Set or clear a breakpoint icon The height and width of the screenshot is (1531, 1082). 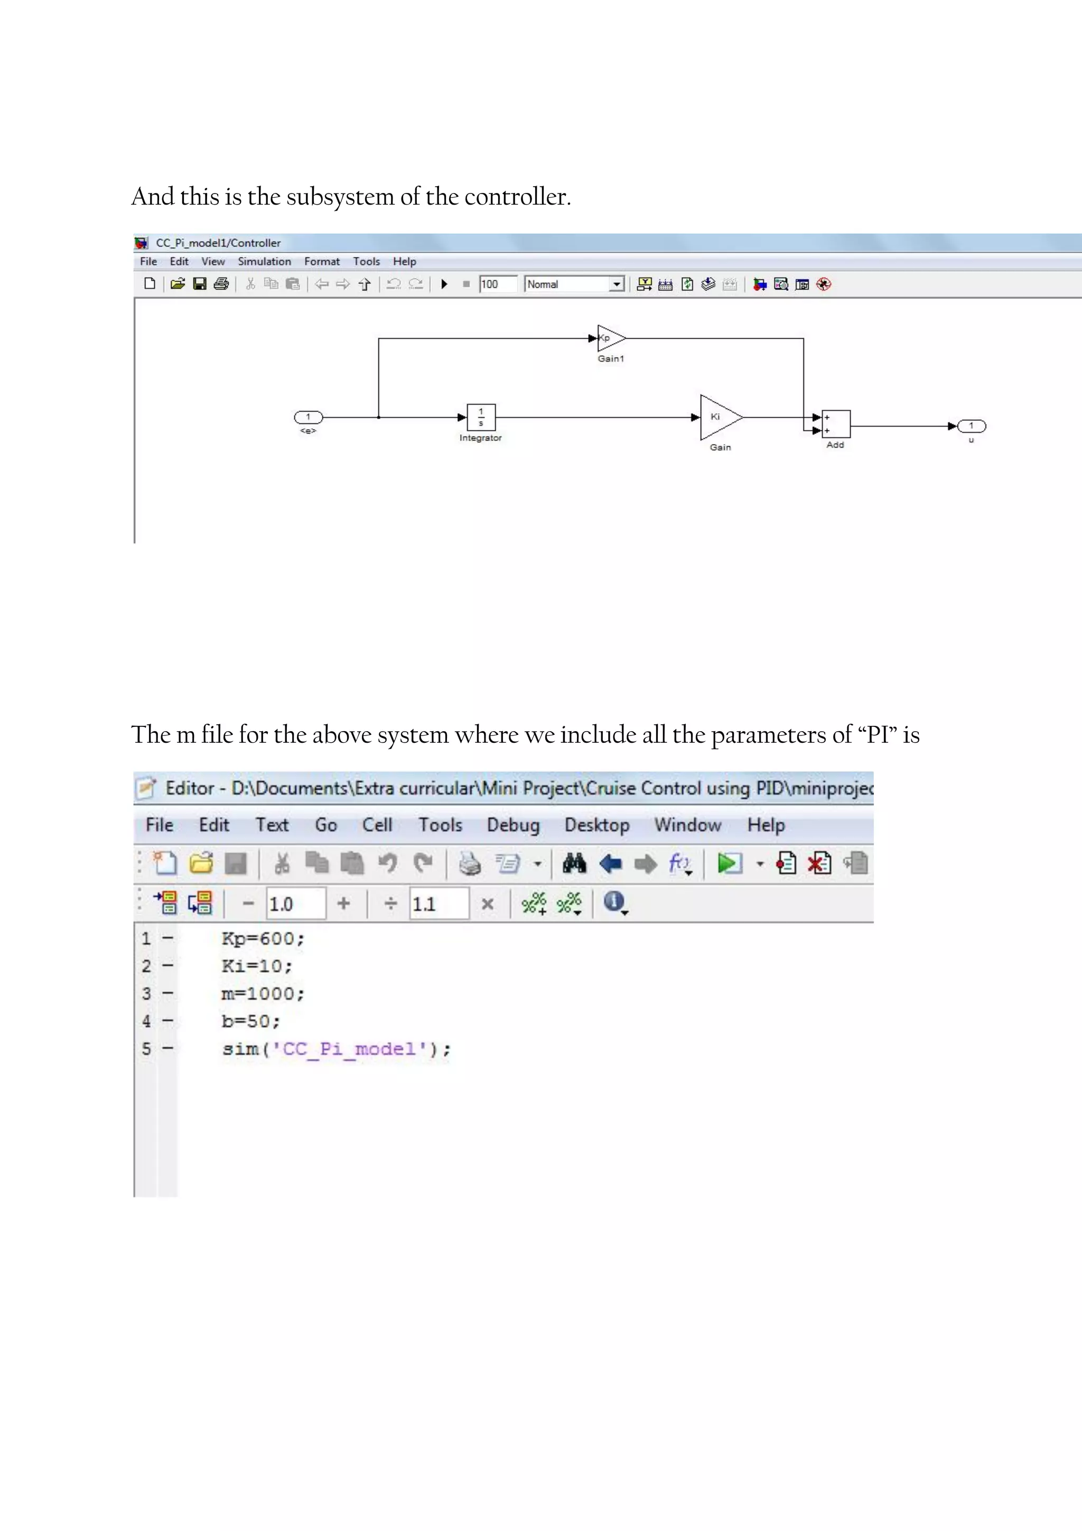point(786,863)
